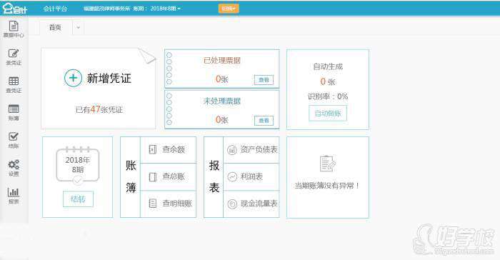Open 票据中心 in the sidebar
Screen dimensions: 500x260
click(x=14, y=29)
